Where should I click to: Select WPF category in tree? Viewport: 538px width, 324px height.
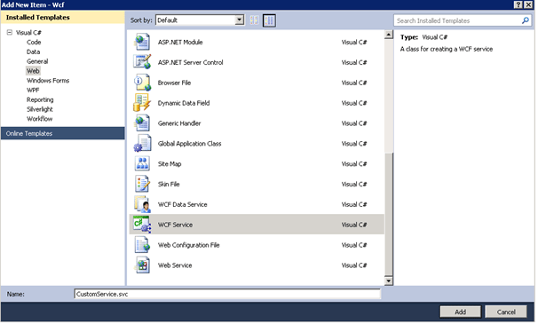click(33, 91)
